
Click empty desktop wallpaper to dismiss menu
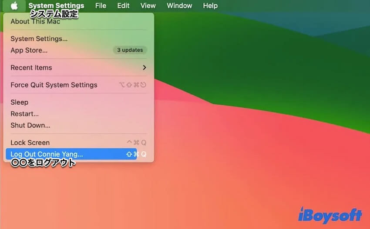pos(261,130)
